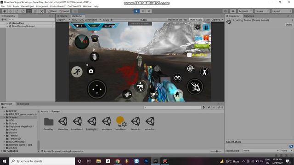Image resolution: width=294 pixels, height=165 pixels.
Task: Open Unity Collaborate history icon
Action: pyautogui.click(x=226, y=11)
